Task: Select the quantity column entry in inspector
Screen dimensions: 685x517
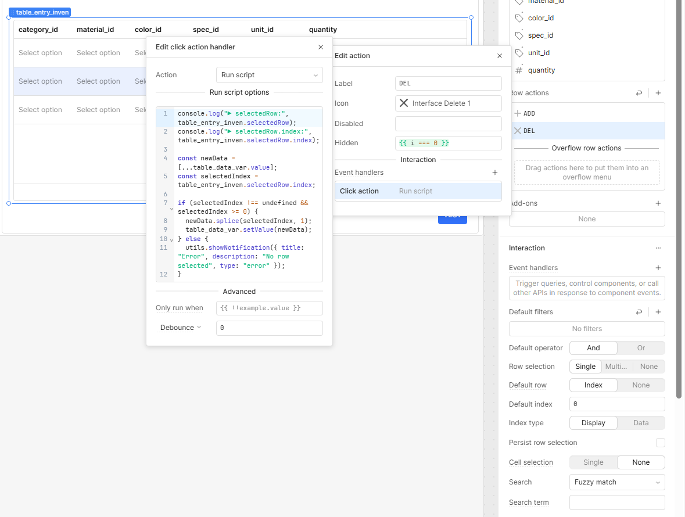Action: pyautogui.click(x=587, y=70)
